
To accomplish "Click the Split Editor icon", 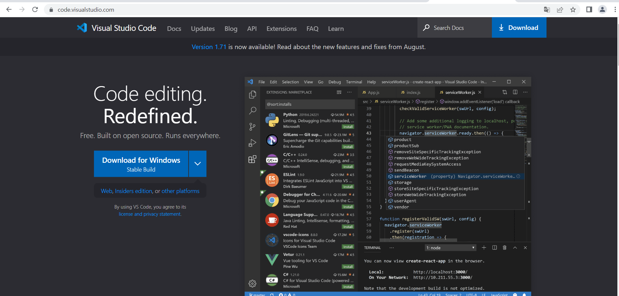I will click(x=515, y=92).
